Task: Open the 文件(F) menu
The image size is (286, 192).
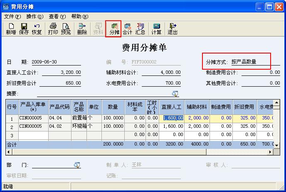Action: pos(12,17)
